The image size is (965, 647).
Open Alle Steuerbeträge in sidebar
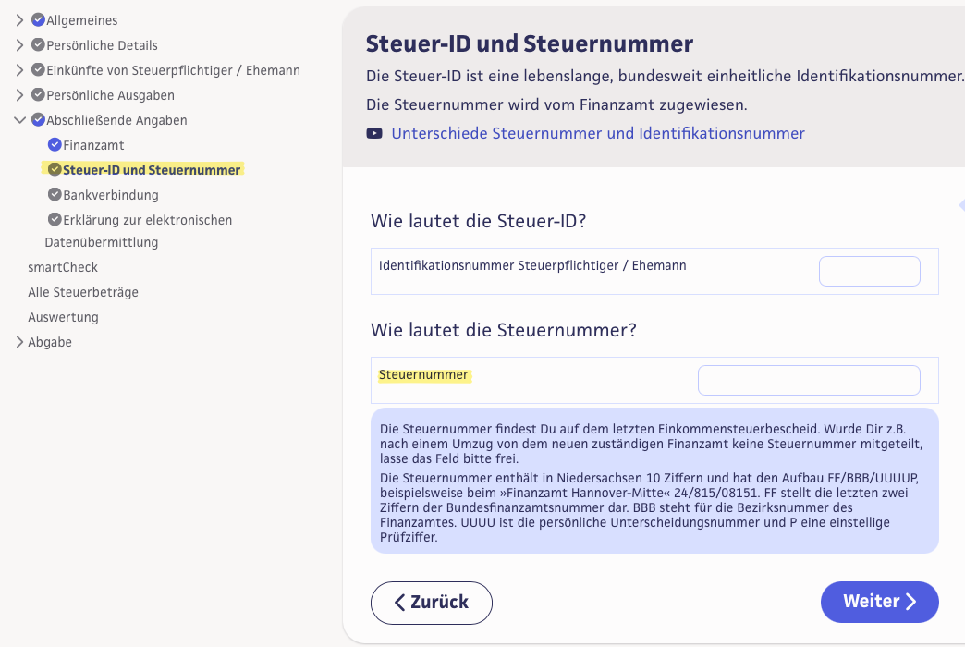click(83, 292)
